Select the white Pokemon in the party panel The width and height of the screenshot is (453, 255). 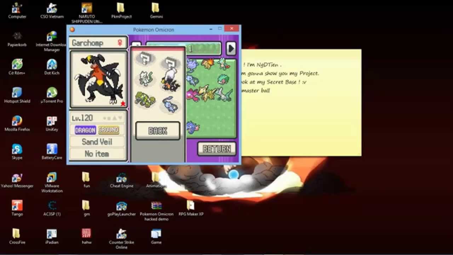146,78
